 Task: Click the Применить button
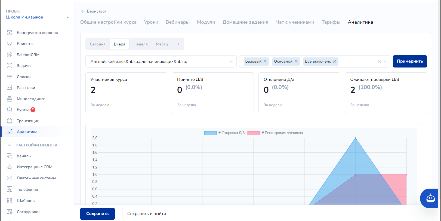tap(410, 62)
